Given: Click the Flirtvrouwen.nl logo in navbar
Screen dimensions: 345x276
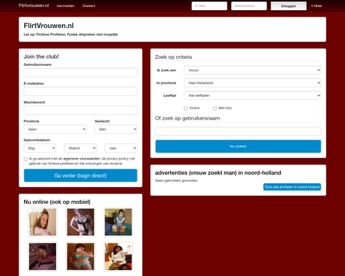Looking at the screenshot, I should (34, 6).
